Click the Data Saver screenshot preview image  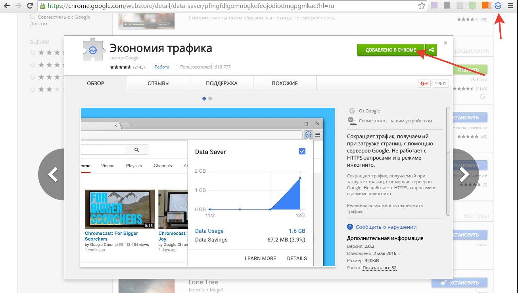tap(207, 187)
